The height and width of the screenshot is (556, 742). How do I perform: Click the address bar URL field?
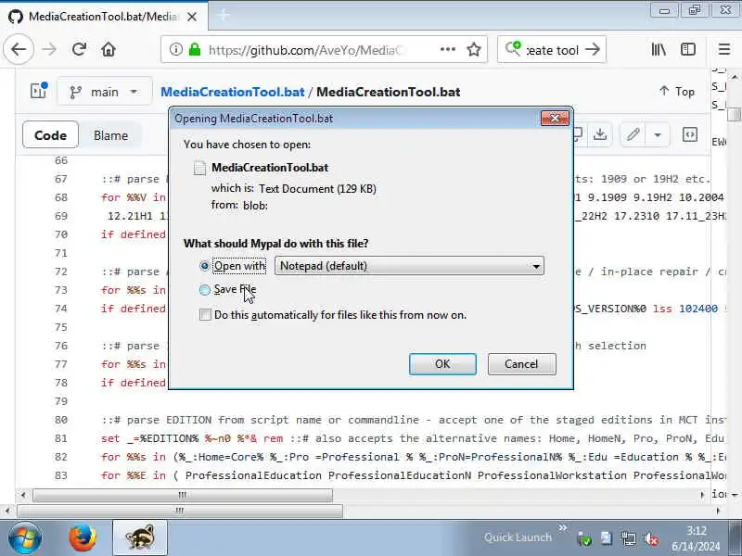coord(305,50)
